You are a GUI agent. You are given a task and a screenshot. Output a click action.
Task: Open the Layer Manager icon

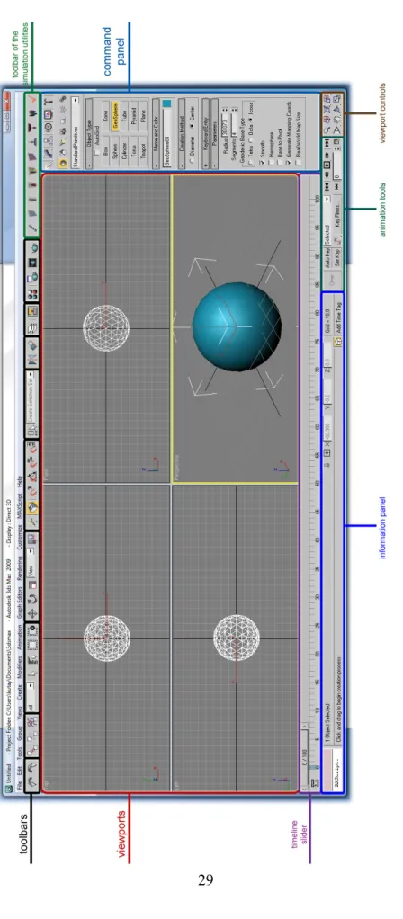pos(33,326)
